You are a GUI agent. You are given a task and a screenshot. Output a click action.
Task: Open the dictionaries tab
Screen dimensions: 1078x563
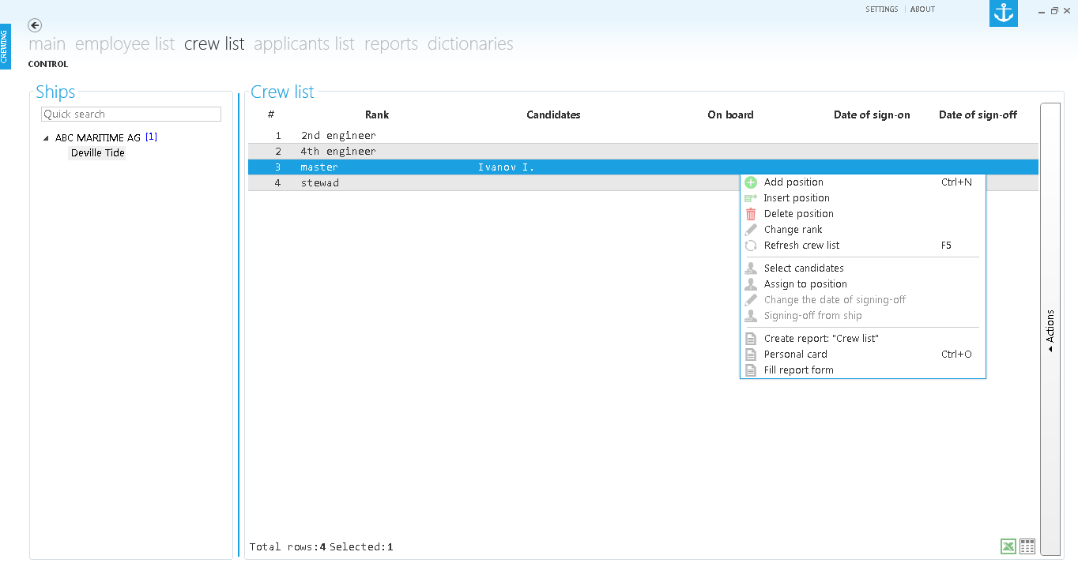click(470, 44)
